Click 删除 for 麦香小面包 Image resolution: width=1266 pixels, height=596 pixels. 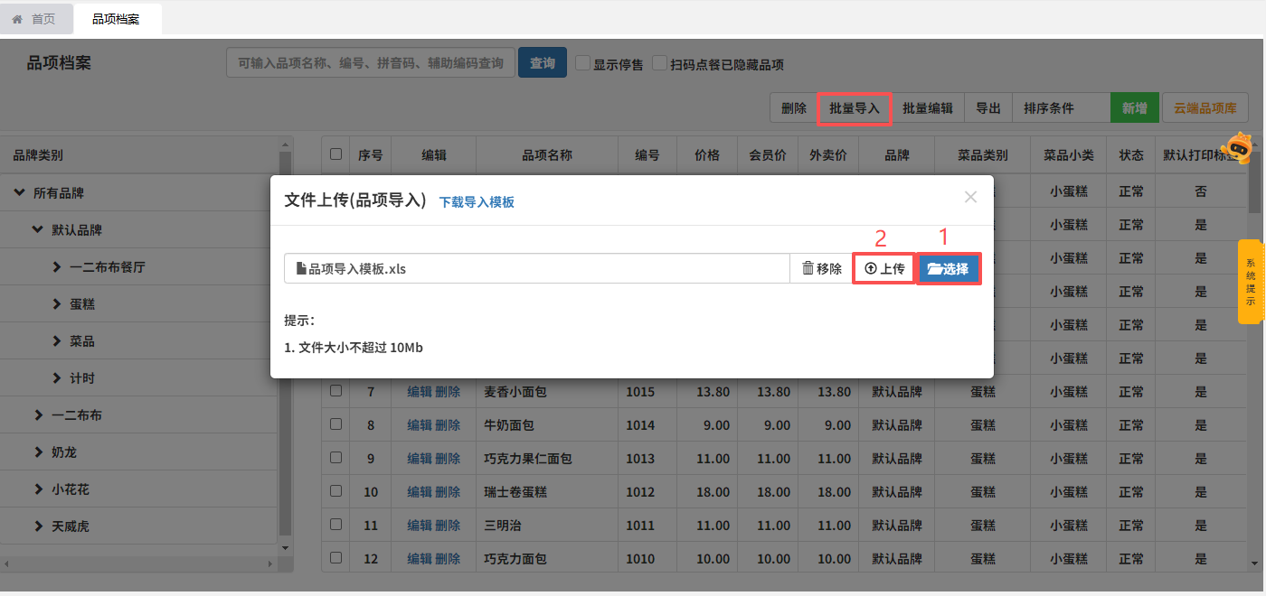click(448, 392)
